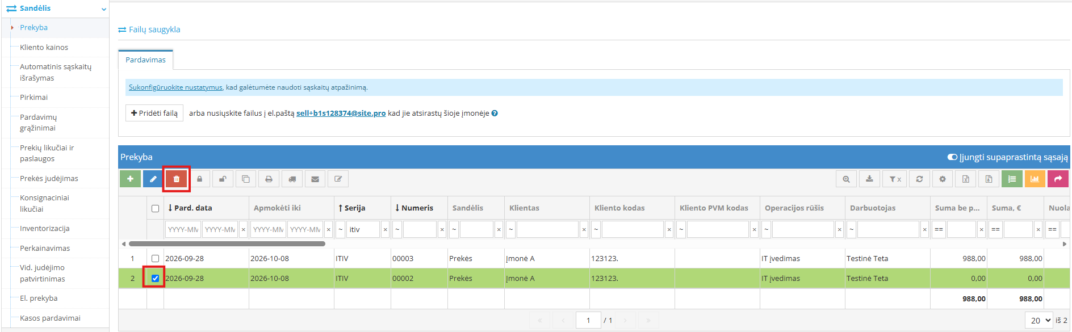The height and width of the screenshot is (332, 1072).
Task: Open Pirkimai sidebar item
Action: 33,97
